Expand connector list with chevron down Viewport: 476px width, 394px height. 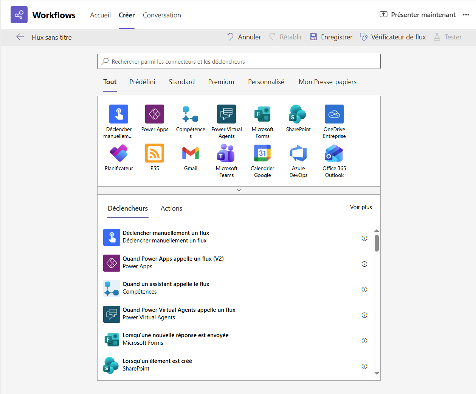[239, 190]
